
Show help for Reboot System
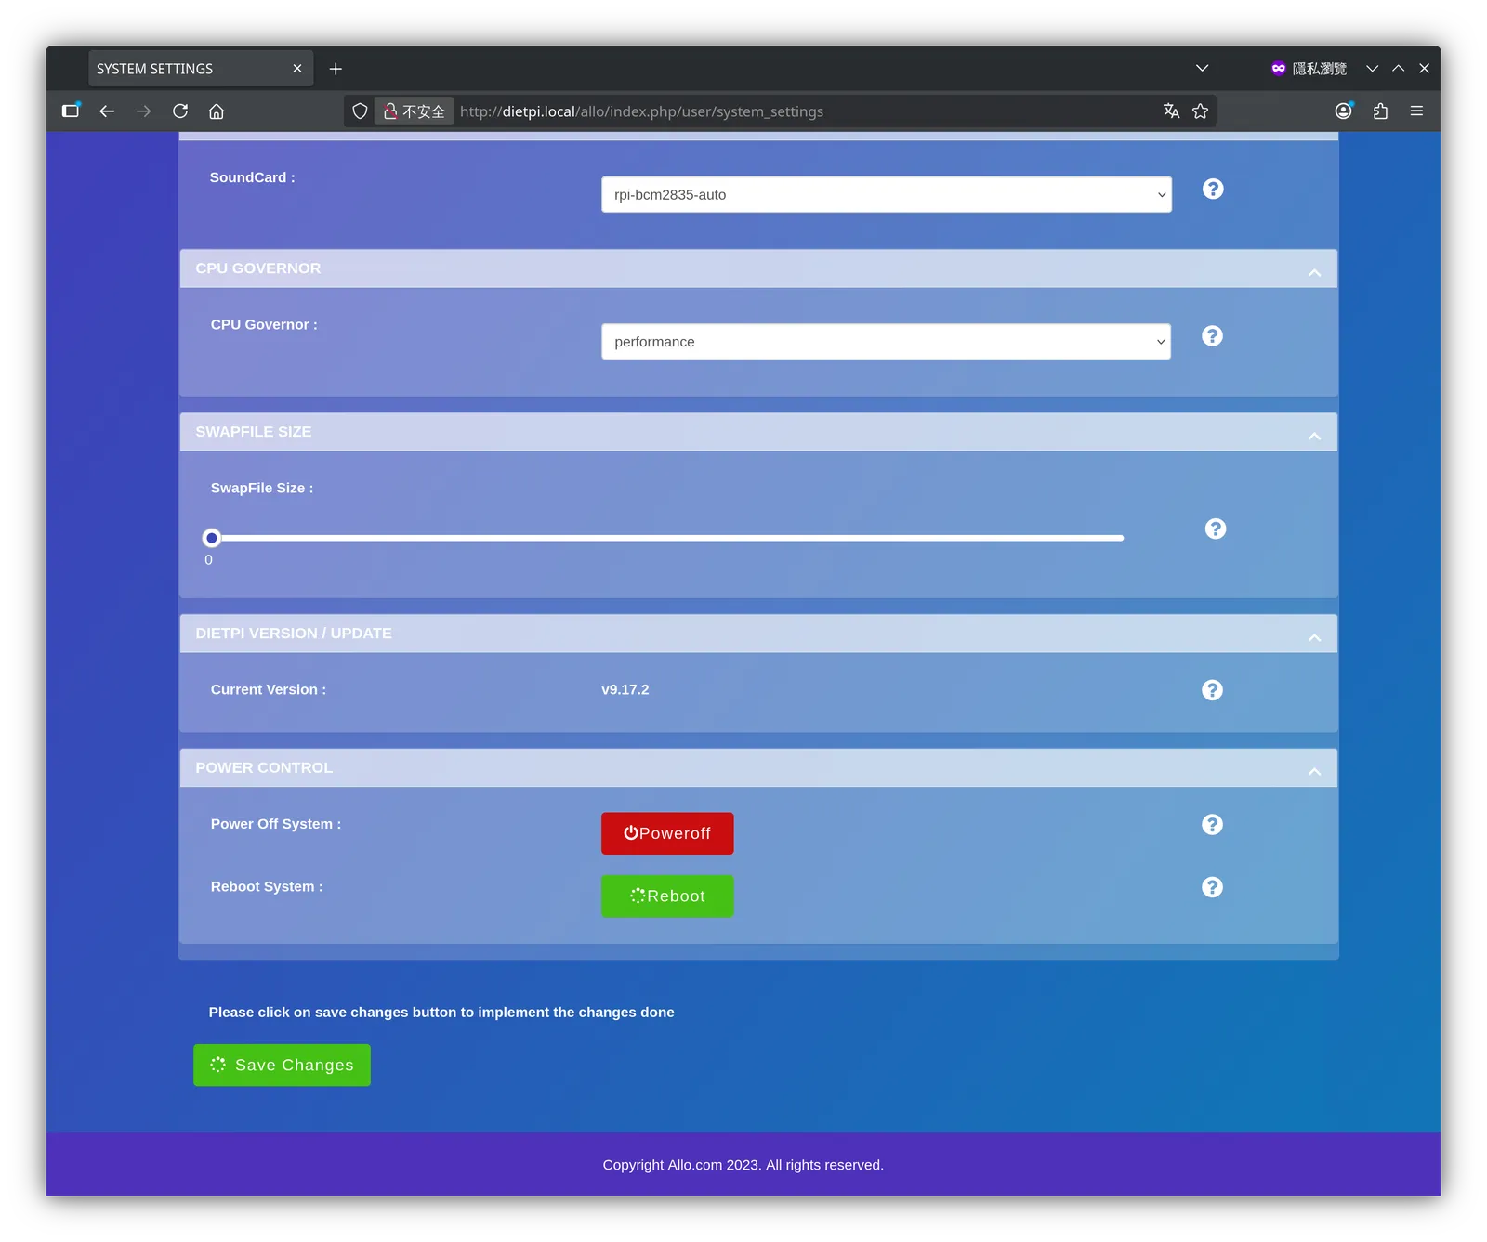tap(1212, 887)
